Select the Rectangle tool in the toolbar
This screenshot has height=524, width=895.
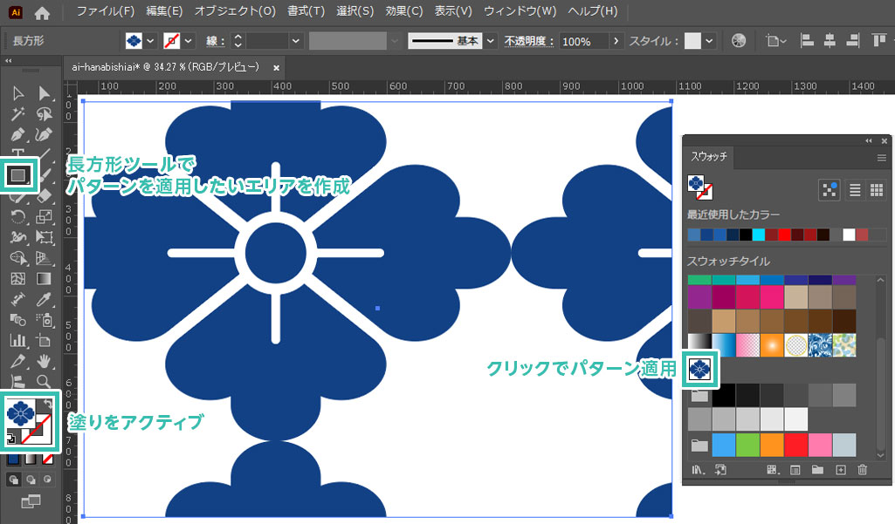[18, 175]
